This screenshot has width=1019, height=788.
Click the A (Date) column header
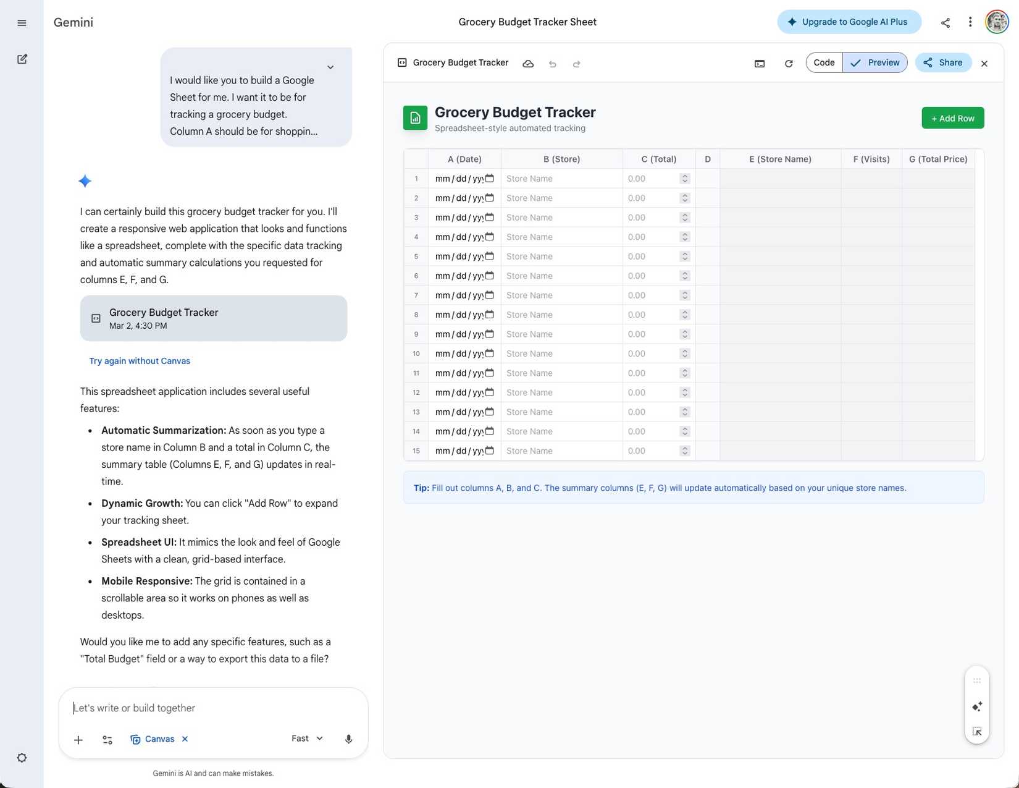click(x=465, y=159)
